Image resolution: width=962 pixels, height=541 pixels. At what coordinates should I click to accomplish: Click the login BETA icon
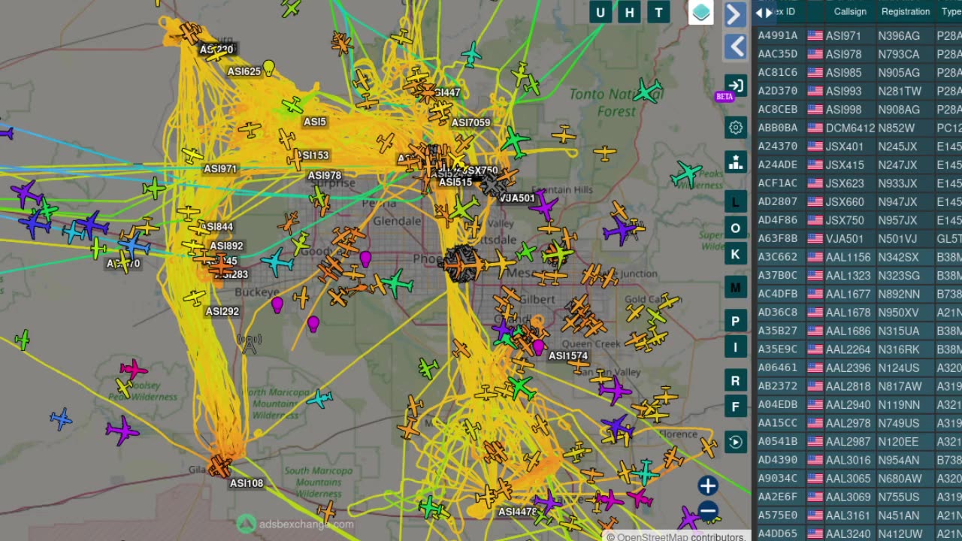point(735,86)
